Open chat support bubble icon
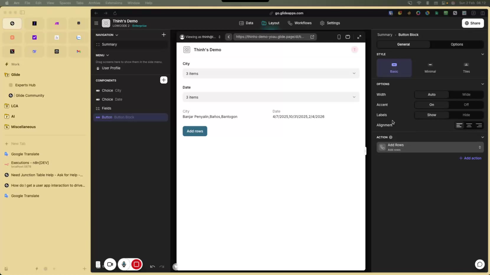Screen dimensions: 490x275 click(x=479, y=264)
